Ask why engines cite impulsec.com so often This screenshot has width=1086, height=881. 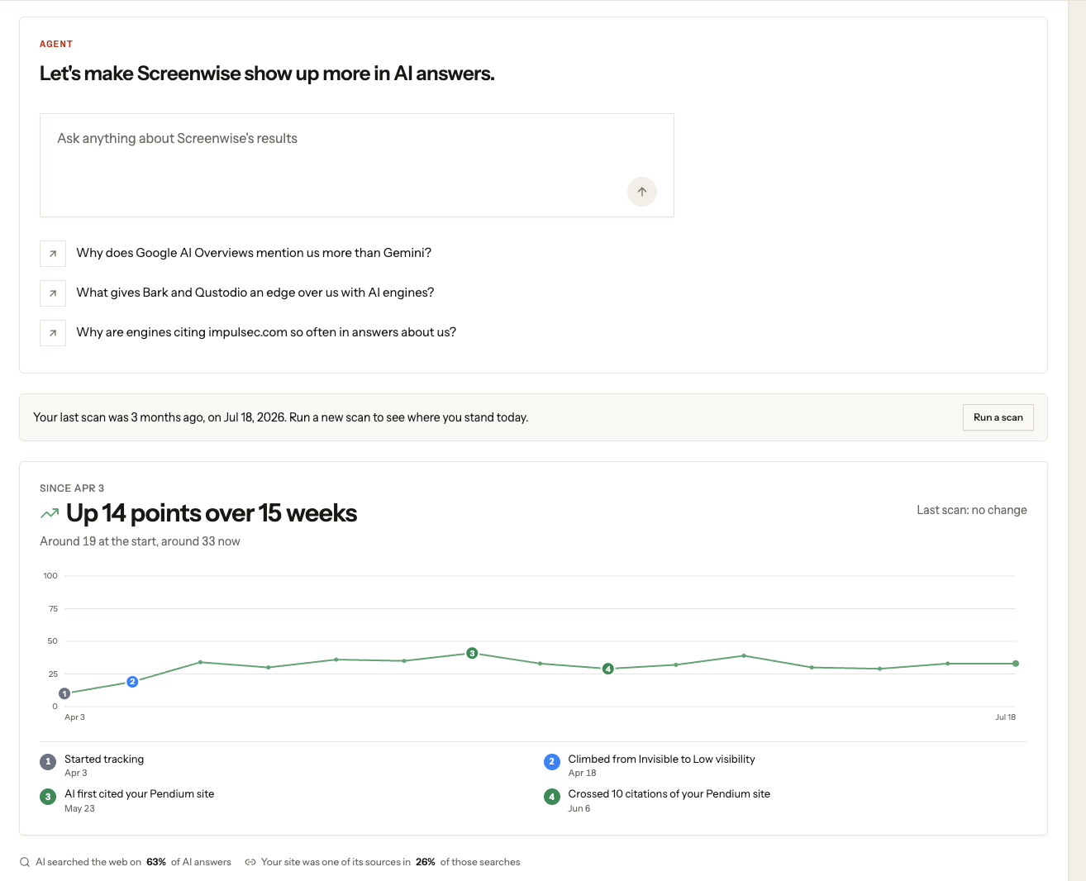[x=266, y=332]
